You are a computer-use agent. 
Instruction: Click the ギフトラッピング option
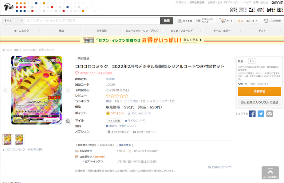118,132
